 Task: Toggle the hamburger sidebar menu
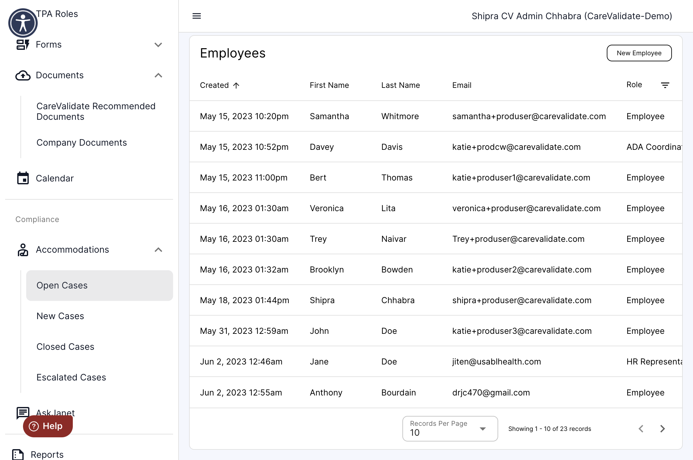[197, 16]
